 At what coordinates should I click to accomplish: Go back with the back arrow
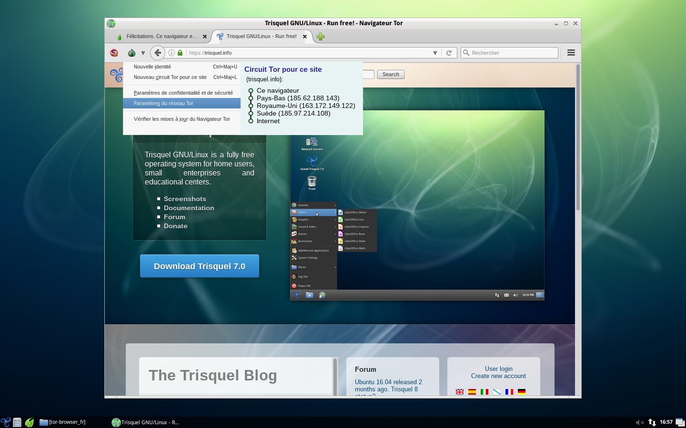click(158, 53)
